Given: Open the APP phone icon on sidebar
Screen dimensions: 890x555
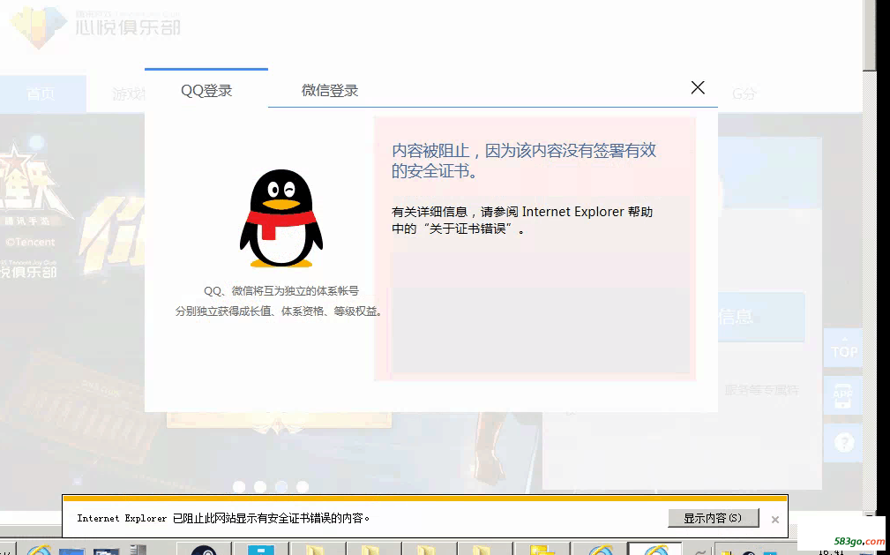Looking at the screenshot, I should pyautogui.click(x=843, y=394).
